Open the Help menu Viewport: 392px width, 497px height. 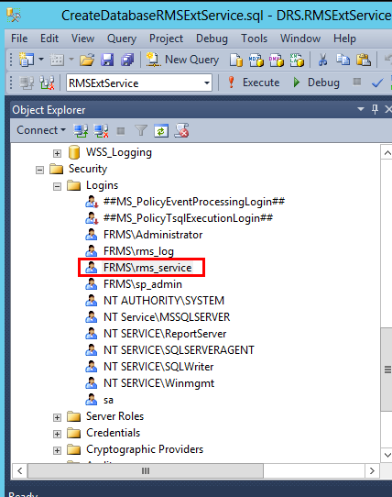[x=344, y=39]
